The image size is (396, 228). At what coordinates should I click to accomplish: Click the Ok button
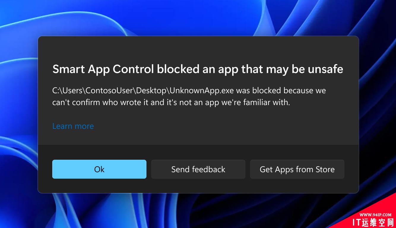99,169
